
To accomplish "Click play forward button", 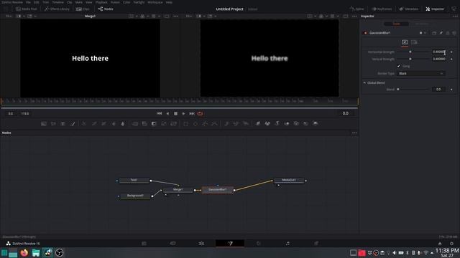I will point(184,113).
